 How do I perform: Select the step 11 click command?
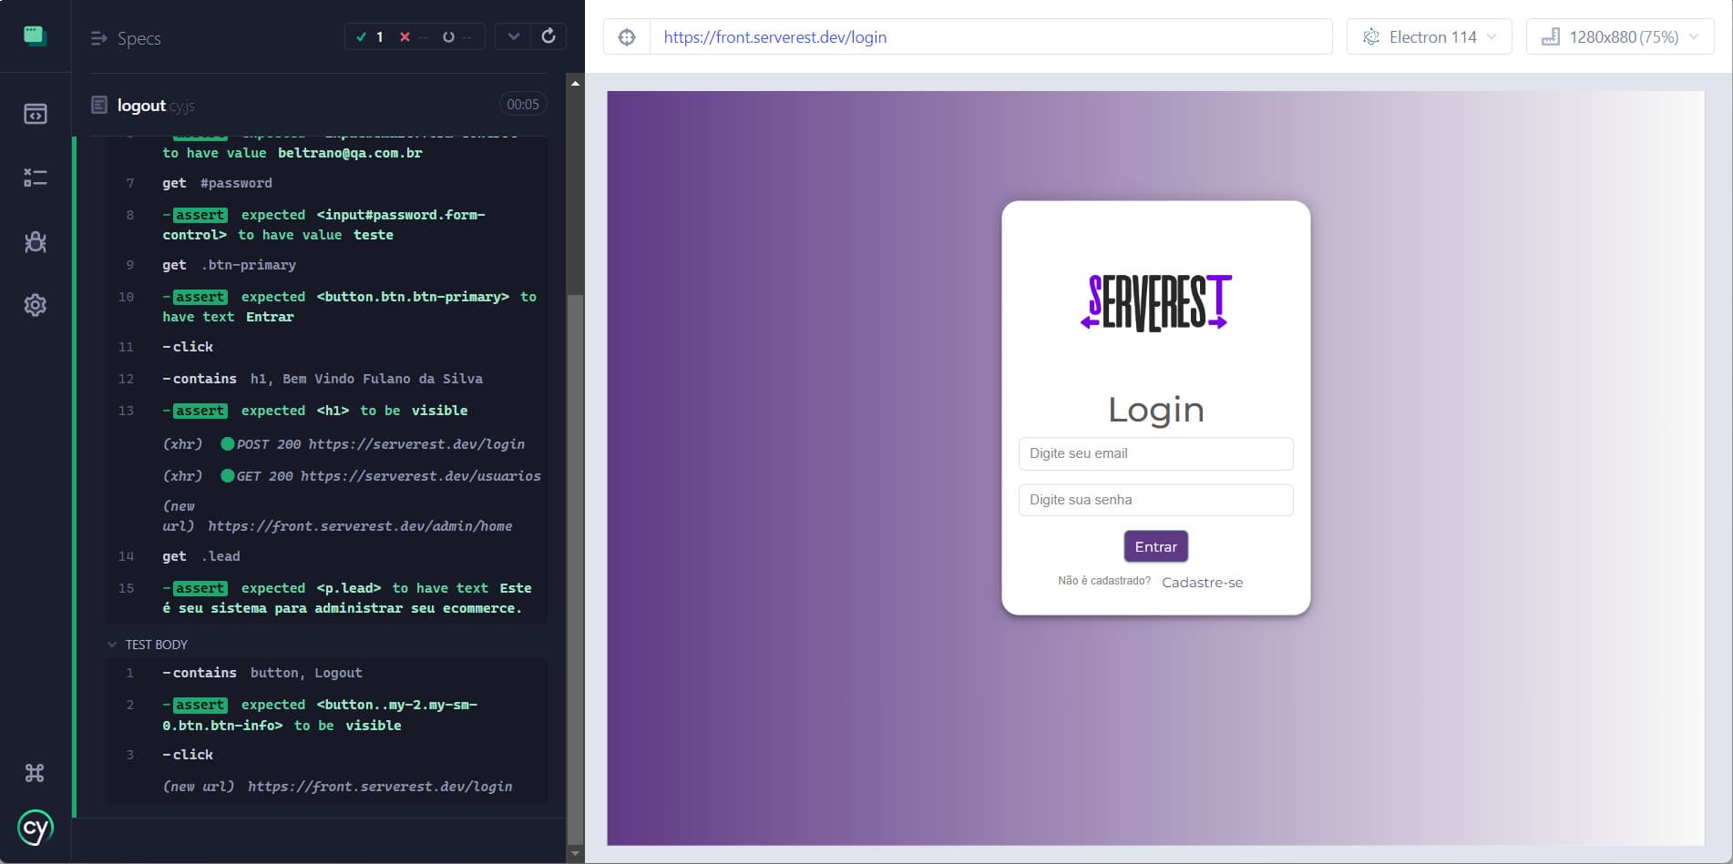point(326,347)
